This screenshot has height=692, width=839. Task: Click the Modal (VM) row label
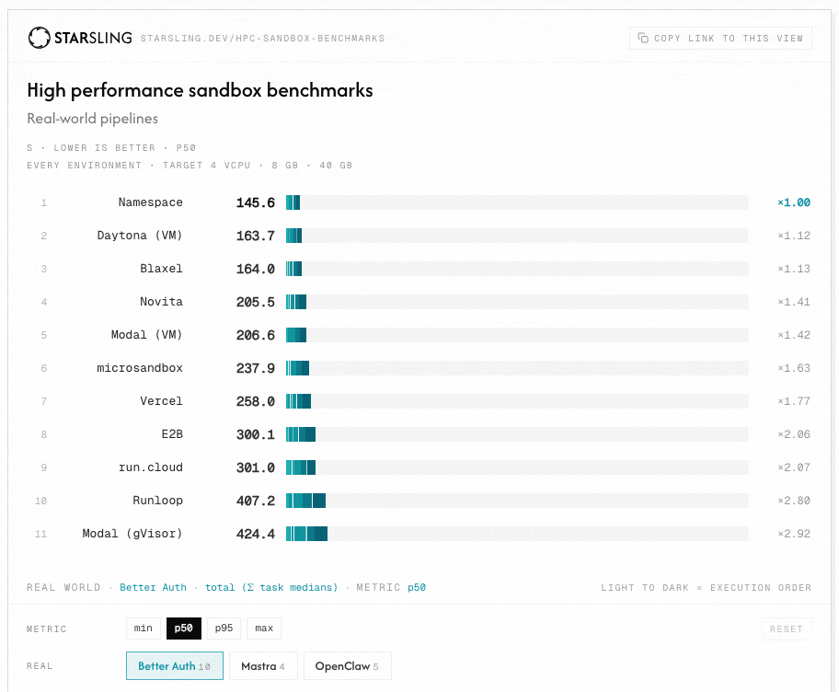146,335
